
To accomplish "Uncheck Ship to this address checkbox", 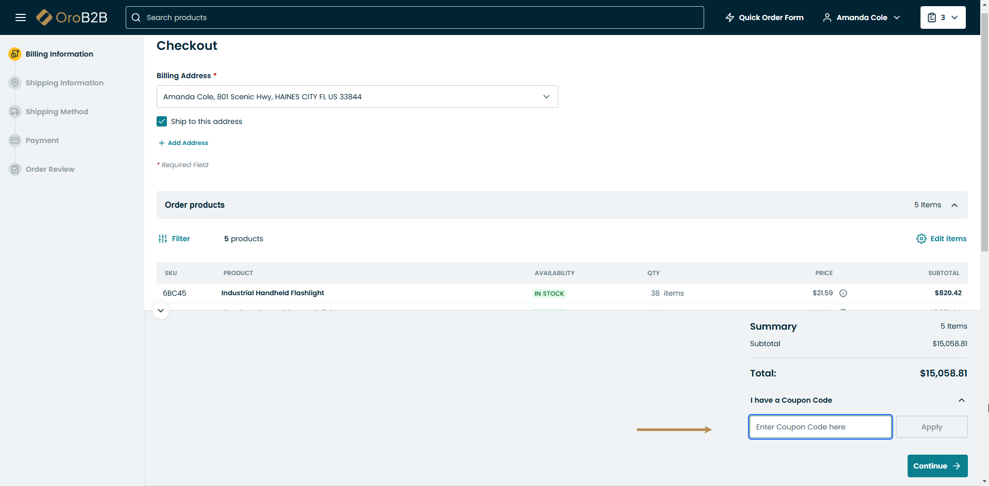I will coord(162,121).
